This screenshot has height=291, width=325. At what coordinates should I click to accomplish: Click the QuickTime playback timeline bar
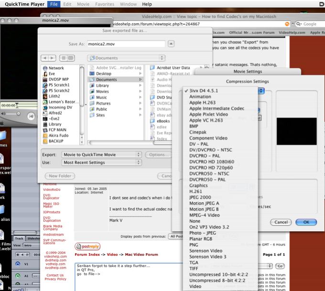click(x=27, y=106)
